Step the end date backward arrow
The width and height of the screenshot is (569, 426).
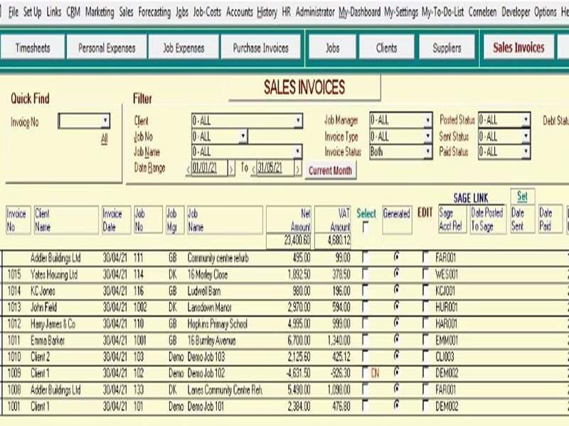coord(254,169)
